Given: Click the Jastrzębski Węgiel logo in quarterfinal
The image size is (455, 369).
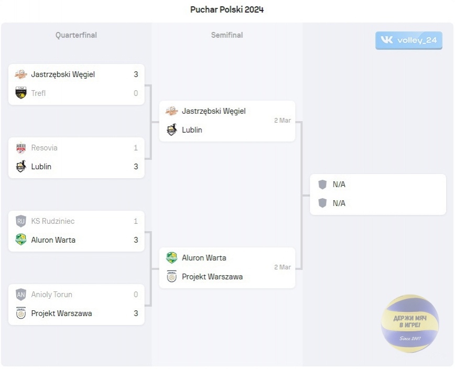Looking at the screenshot, I should [21, 74].
